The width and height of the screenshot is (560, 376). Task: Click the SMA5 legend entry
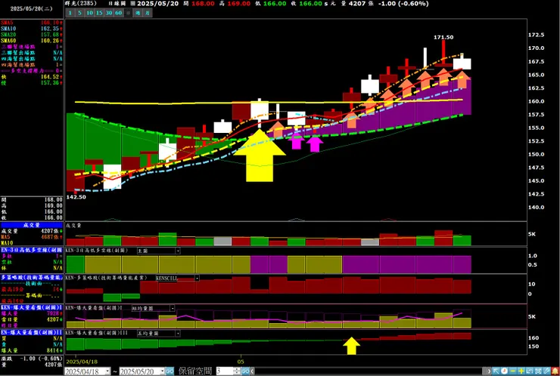pos(32,23)
